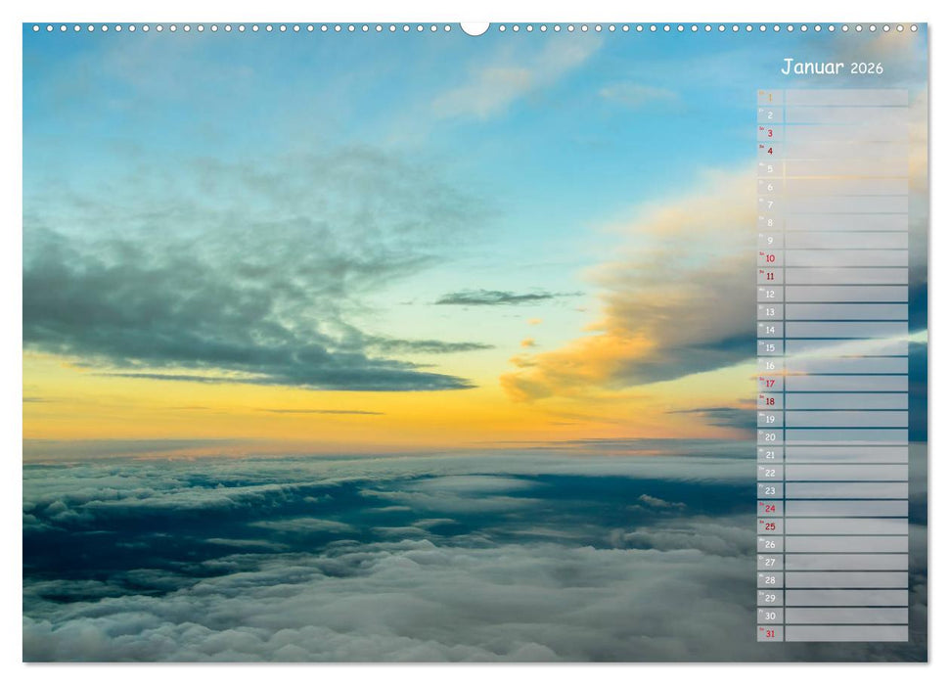Click the Sunday 4 red date number

[x=772, y=150]
